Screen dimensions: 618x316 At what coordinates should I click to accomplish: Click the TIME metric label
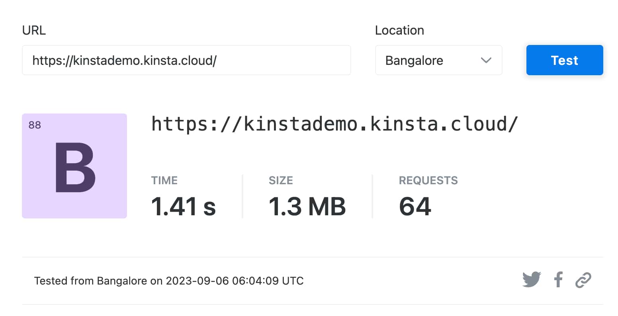[x=164, y=180]
